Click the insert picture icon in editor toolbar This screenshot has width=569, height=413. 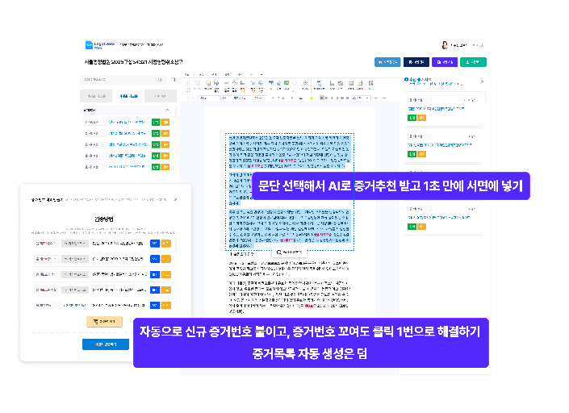click(x=287, y=83)
